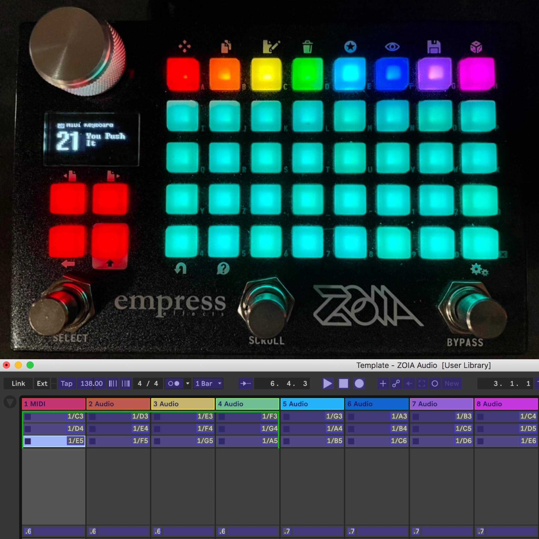Select the clip named 1/G5

[183, 441]
